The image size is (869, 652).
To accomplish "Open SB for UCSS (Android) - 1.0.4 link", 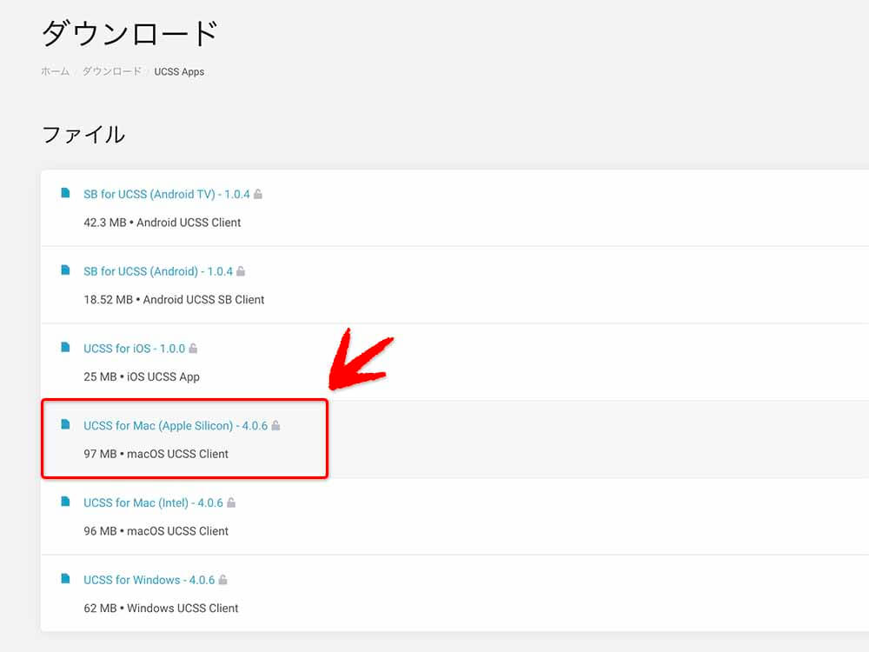I will (x=157, y=271).
